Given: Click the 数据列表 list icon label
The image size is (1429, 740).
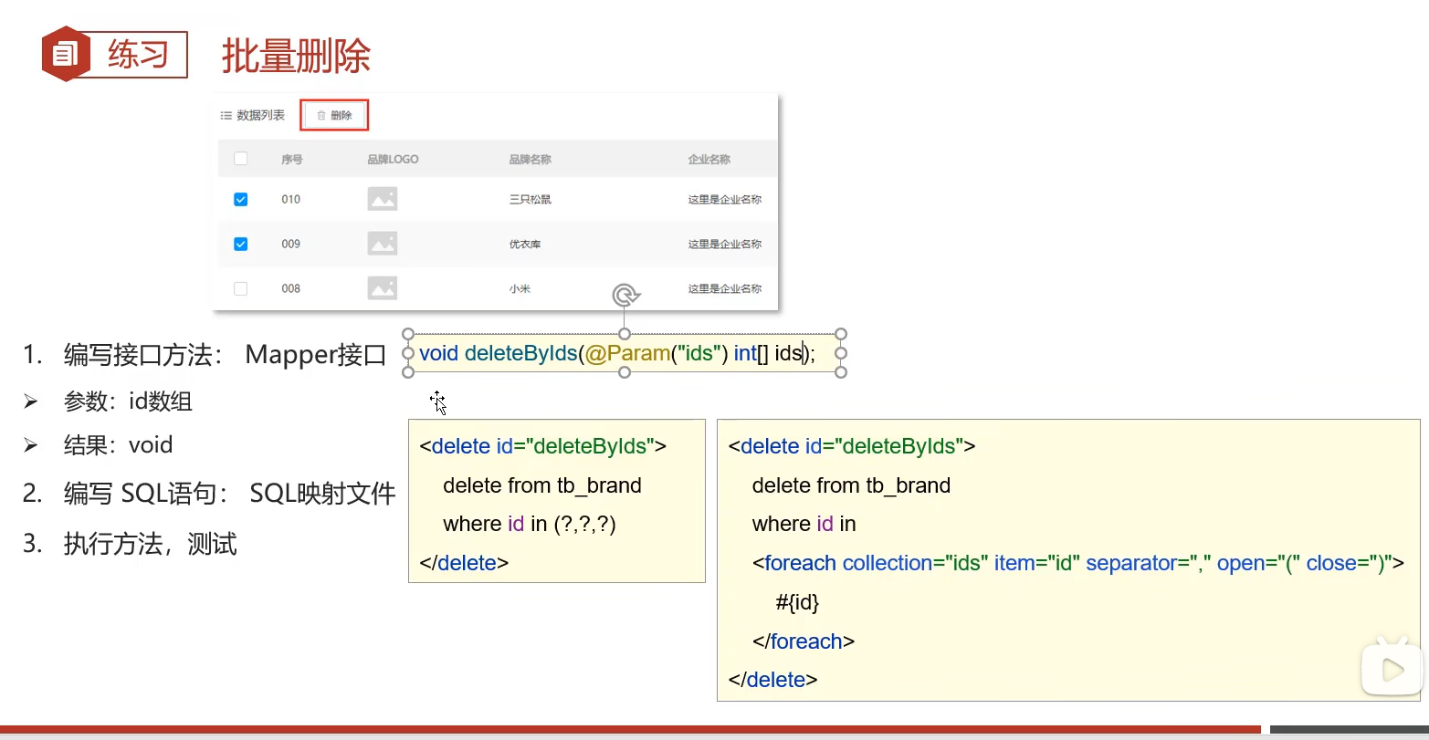Looking at the screenshot, I should click(253, 115).
